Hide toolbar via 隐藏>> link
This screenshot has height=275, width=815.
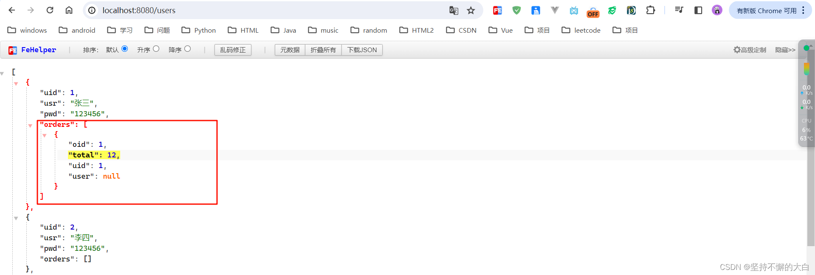point(785,50)
